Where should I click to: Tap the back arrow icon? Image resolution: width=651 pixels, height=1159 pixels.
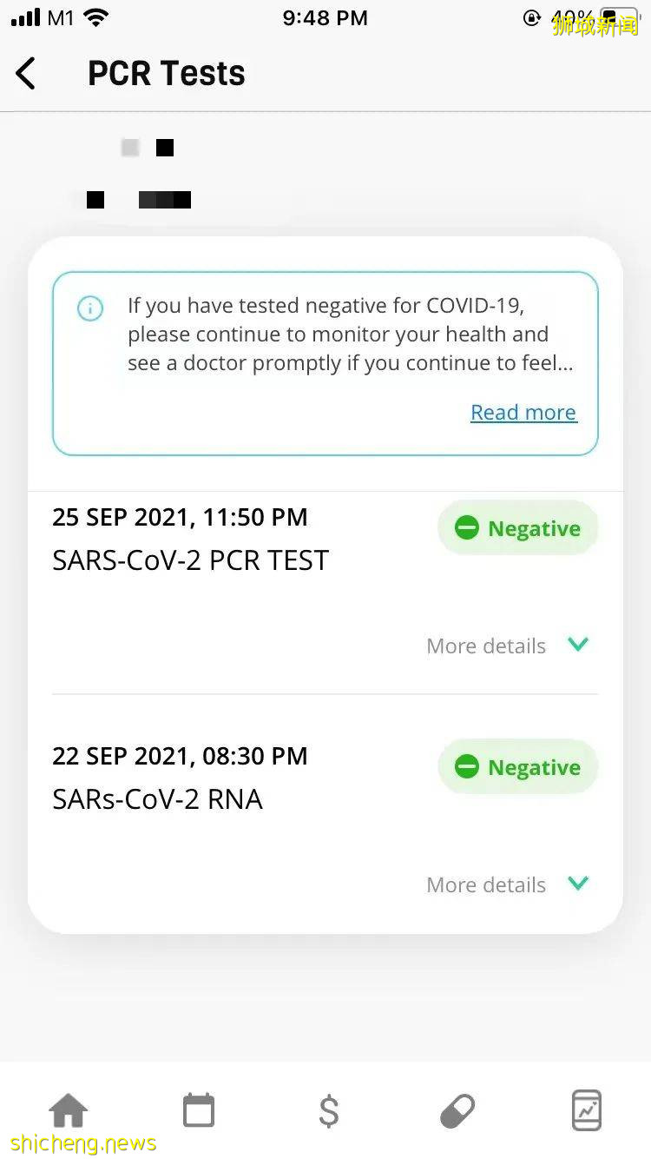(x=26, y=74)
